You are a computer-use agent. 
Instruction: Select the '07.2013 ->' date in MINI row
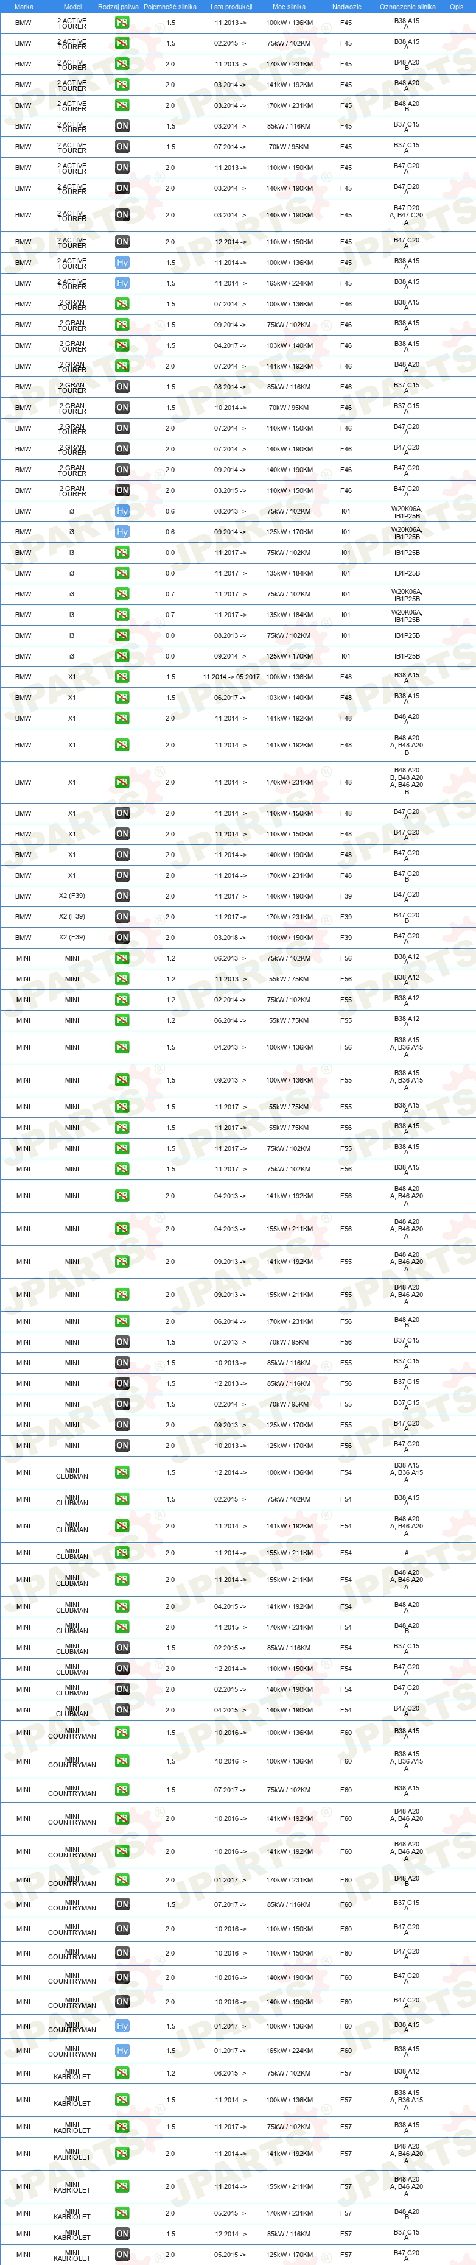(x=231, y=1343)
